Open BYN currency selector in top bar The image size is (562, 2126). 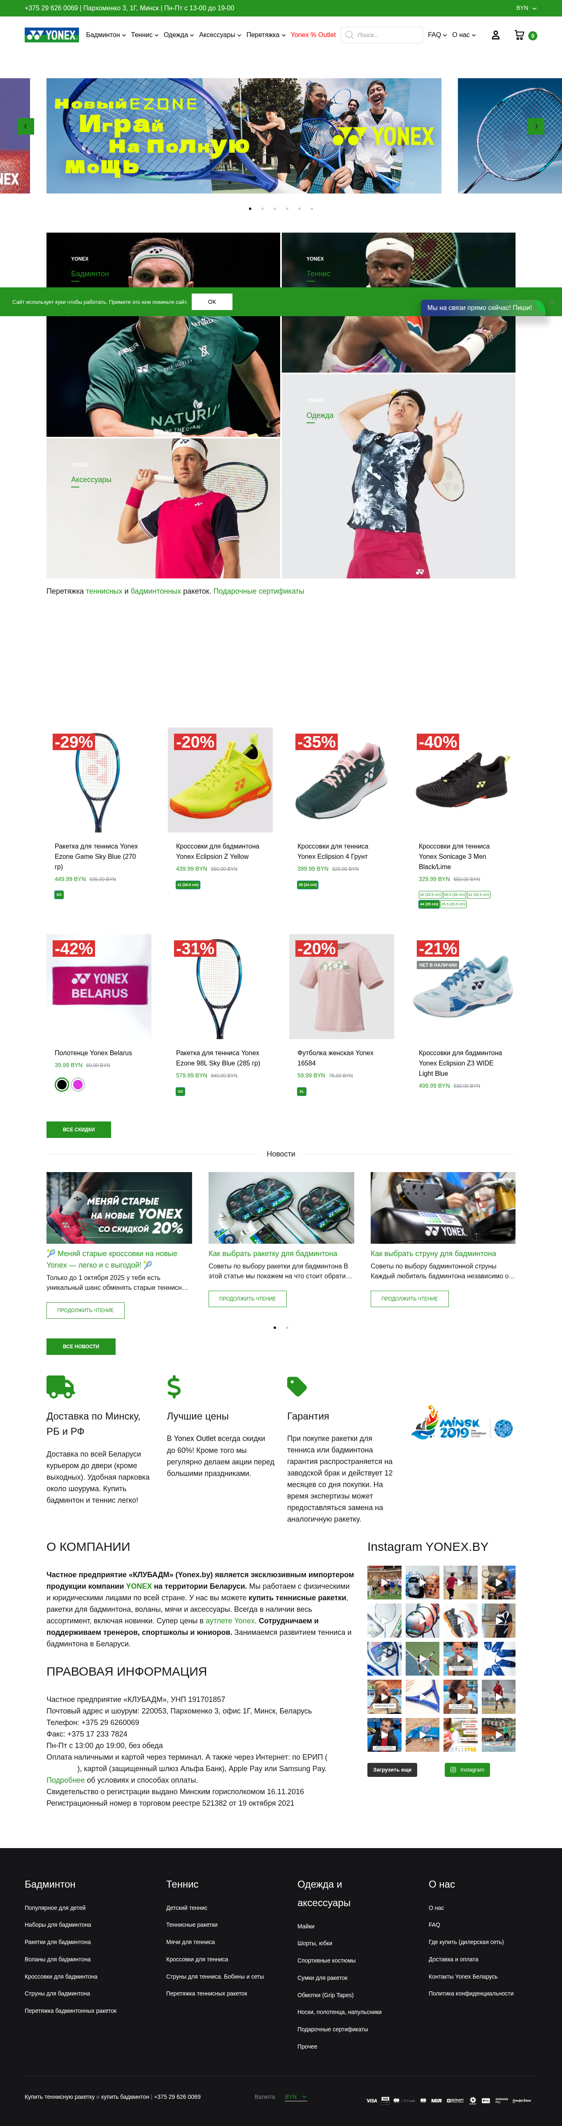tap(527, 8)
